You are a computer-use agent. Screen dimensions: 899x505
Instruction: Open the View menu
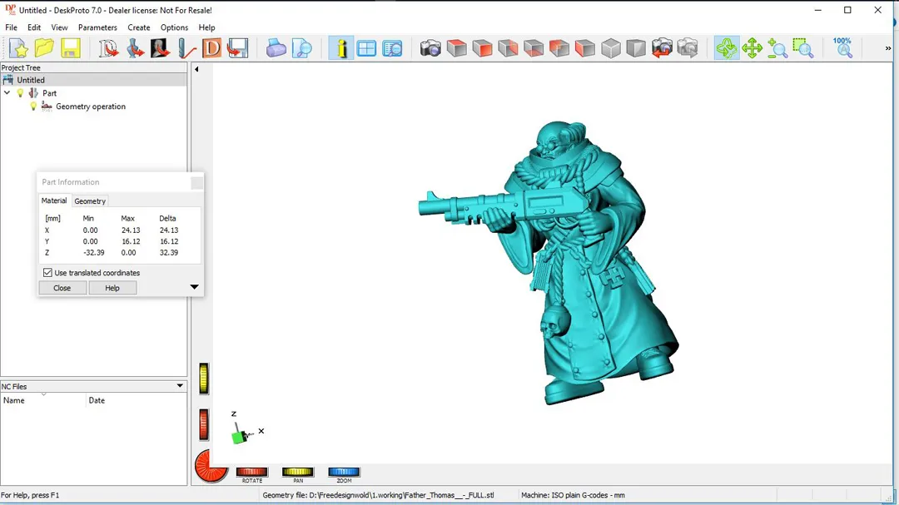[x=59, y=27]
